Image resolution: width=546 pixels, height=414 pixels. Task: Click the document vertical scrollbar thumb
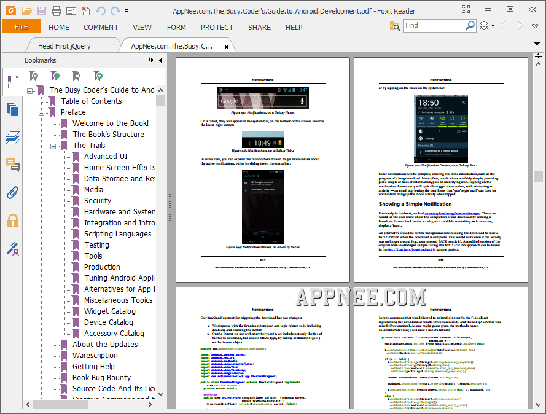tap(539, 176)
